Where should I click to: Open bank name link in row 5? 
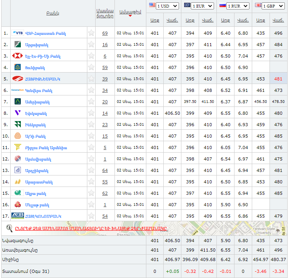point(42,79)
